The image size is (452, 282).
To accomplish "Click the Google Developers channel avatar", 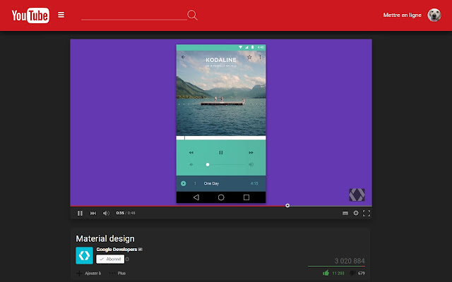I will coord(84,255).
